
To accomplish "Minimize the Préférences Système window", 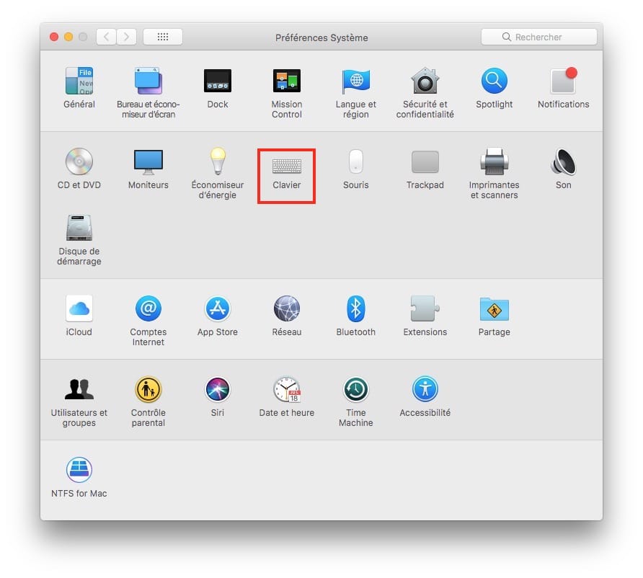I will pyautogui.click(x=68, y=37).
